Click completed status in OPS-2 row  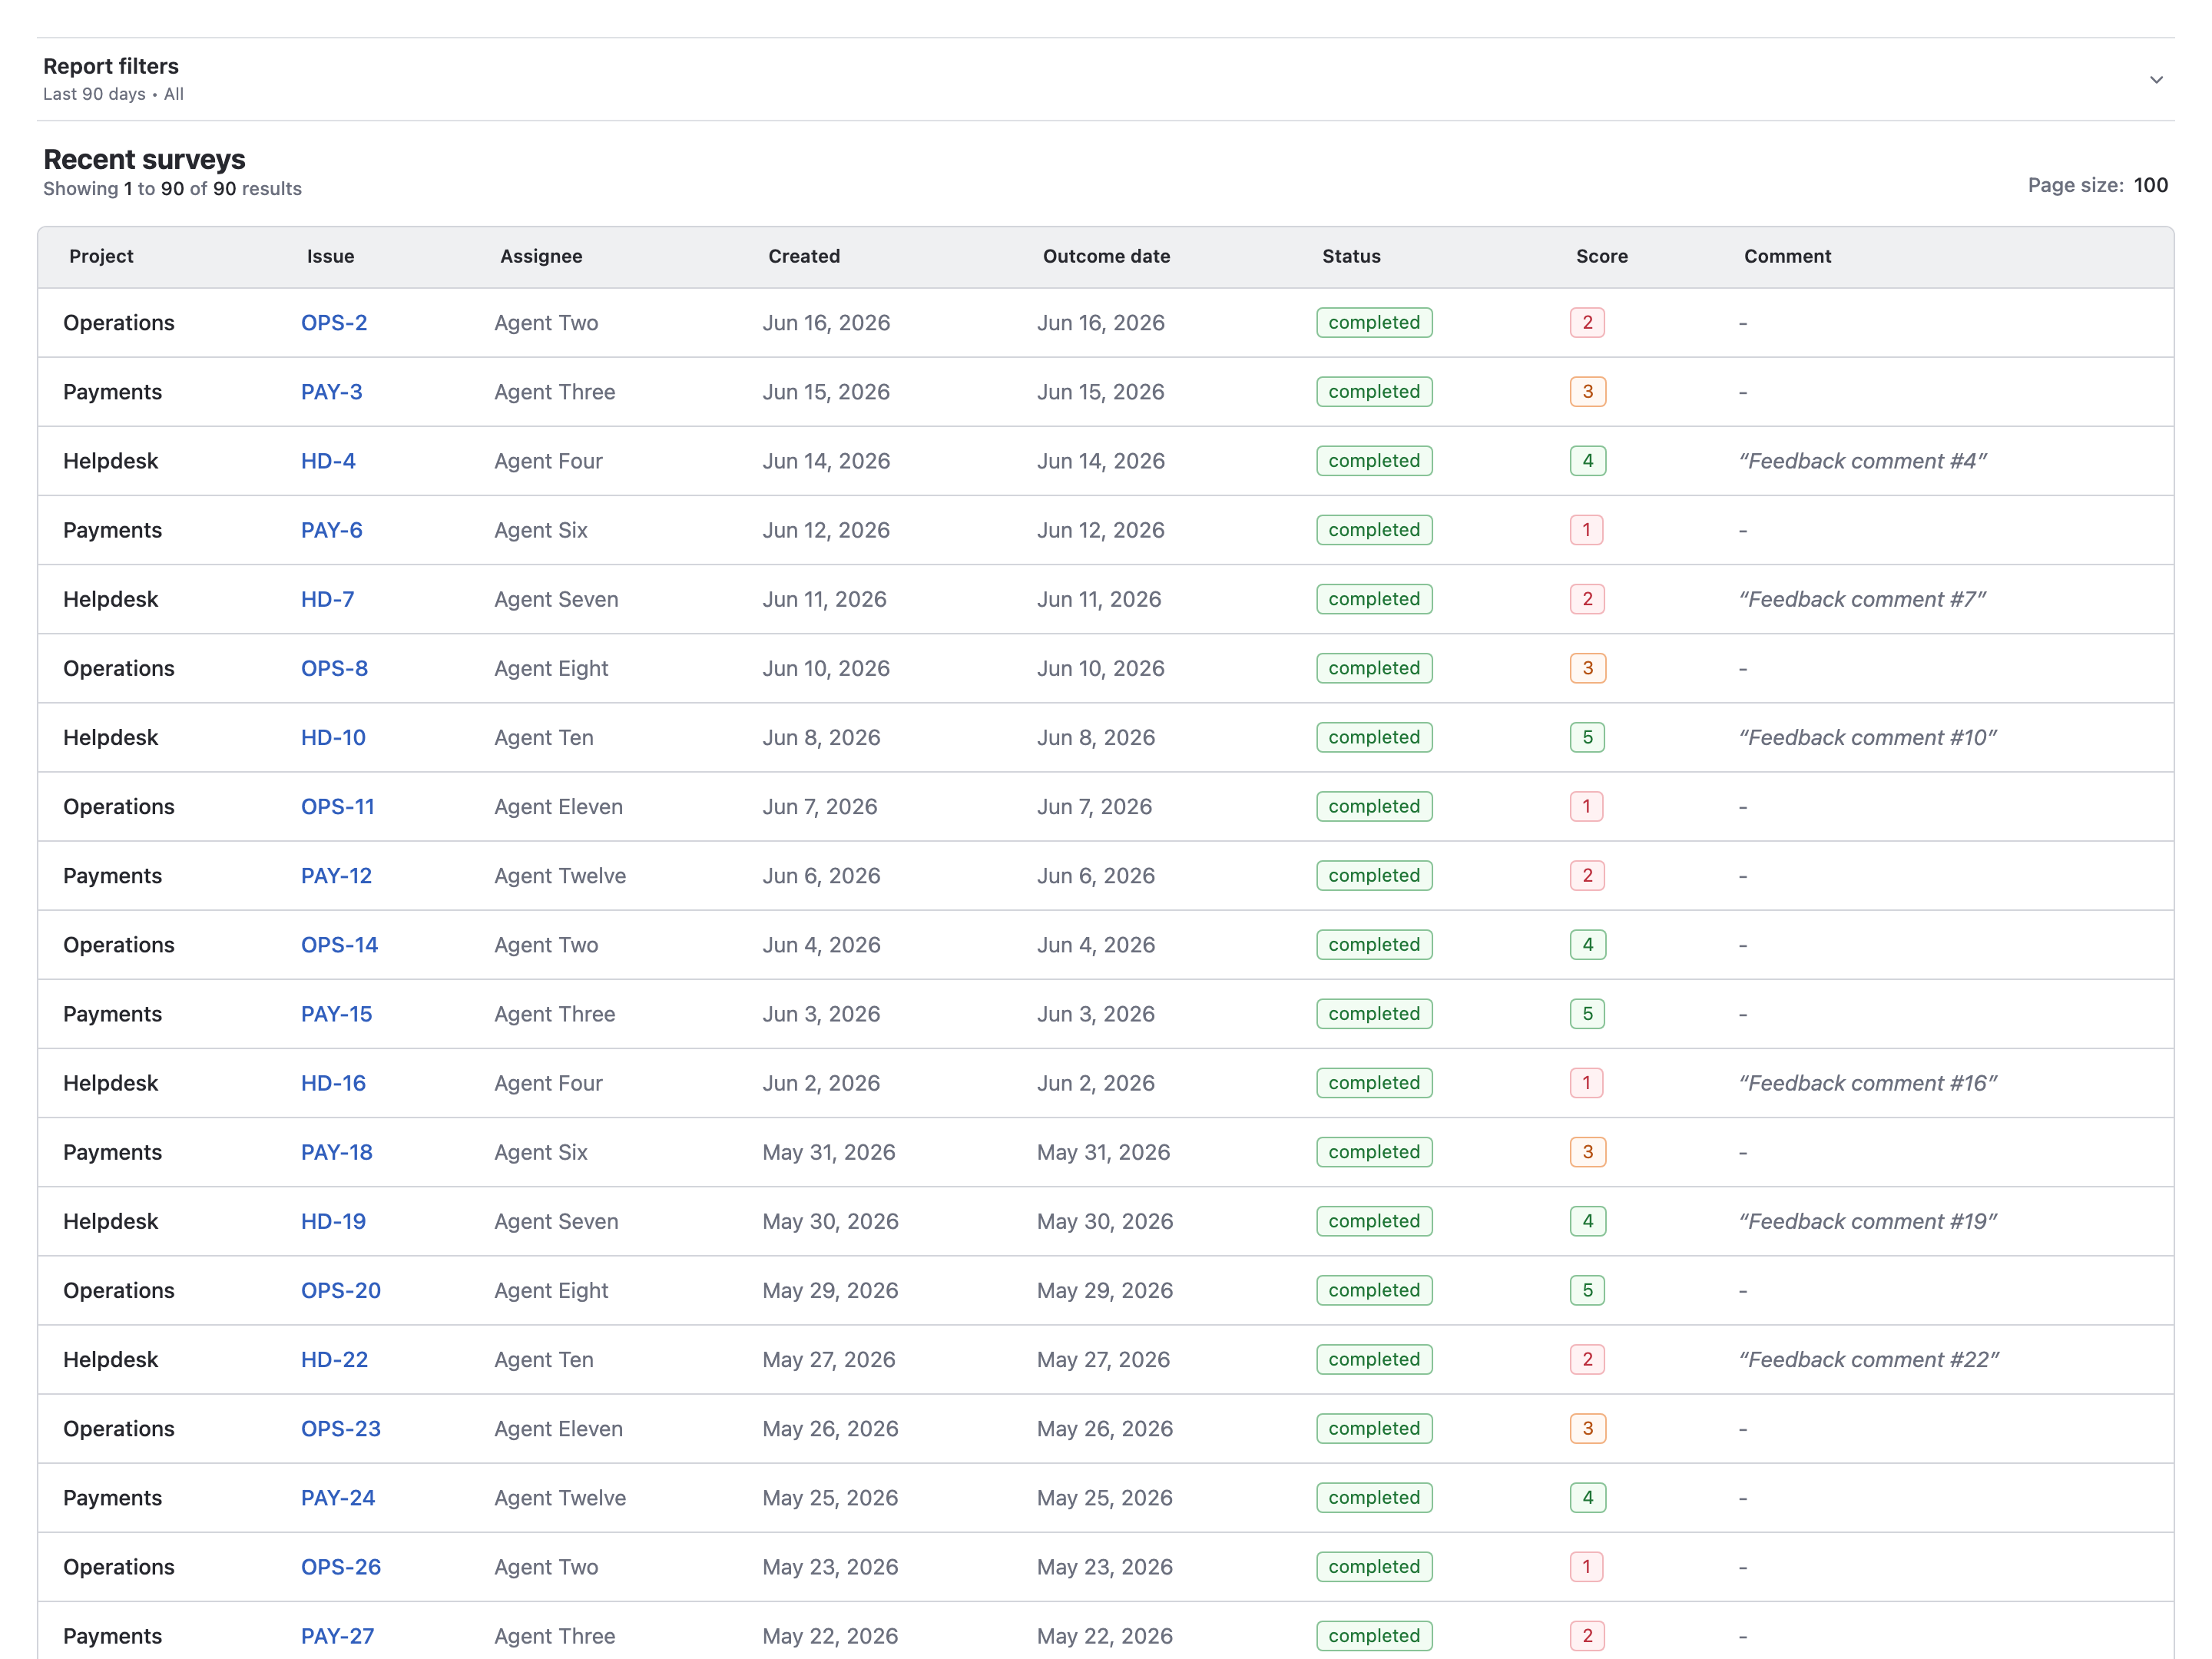(x=1374, y=323)
